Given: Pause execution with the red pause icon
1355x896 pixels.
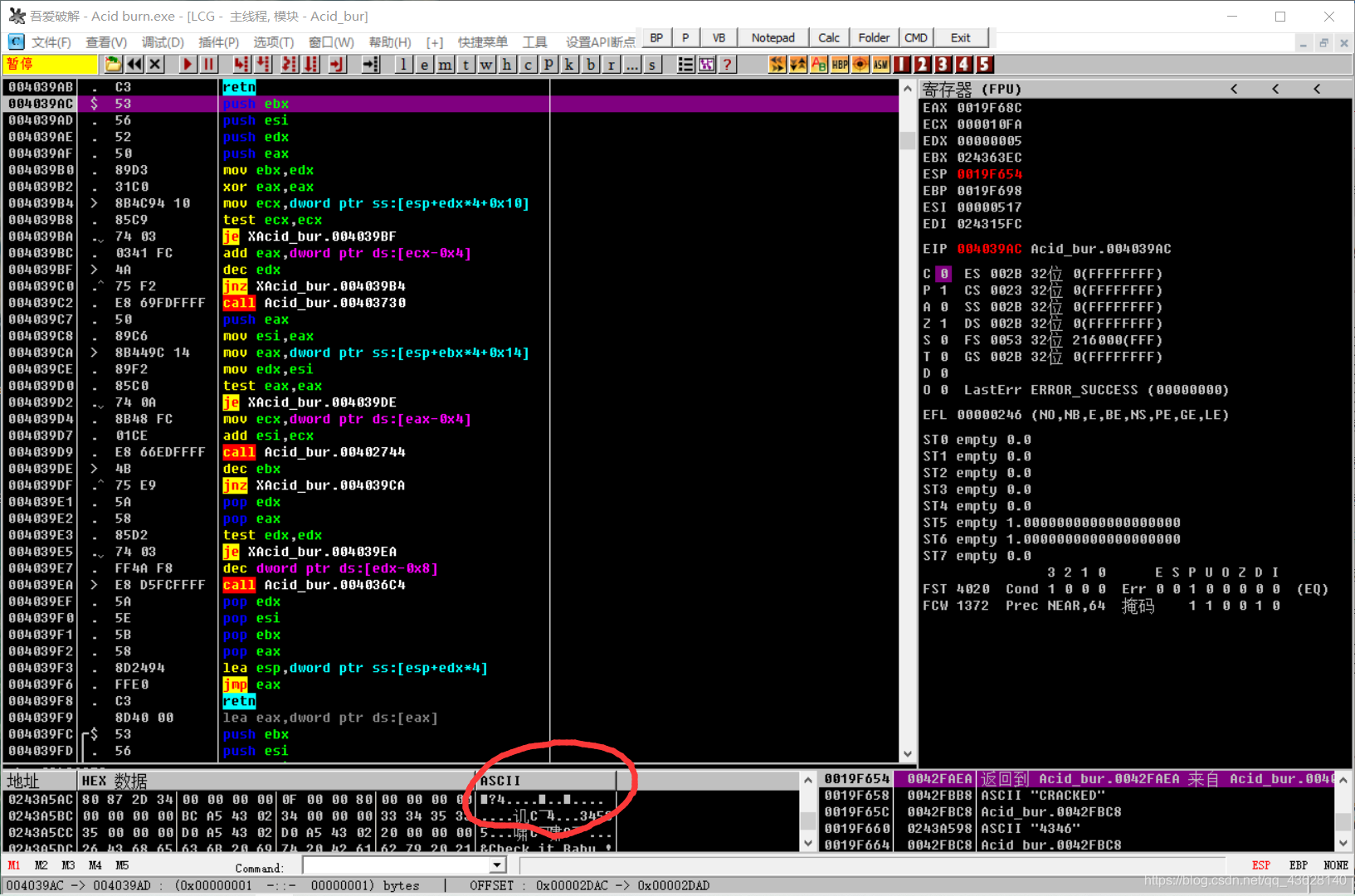Looking at the screenshot, I should pos(208,64).
